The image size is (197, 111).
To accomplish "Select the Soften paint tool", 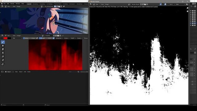I will tap(3, 46).
